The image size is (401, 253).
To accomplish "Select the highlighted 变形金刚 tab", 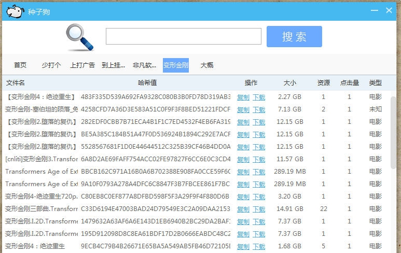I will click(x=176, y=65).
